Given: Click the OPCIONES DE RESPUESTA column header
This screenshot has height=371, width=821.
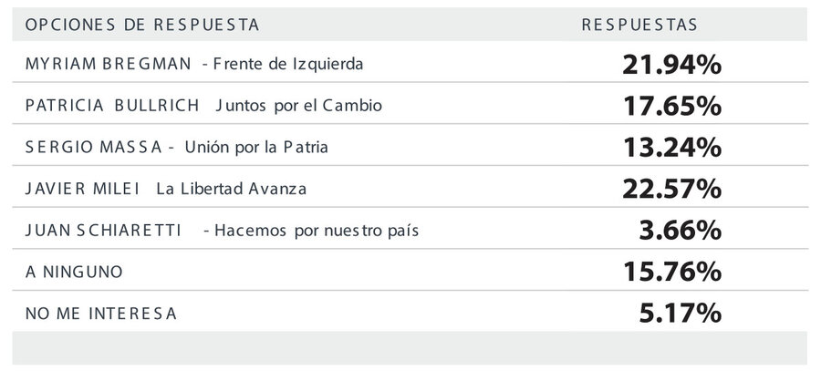Looking at the screenshot, I should point(142,25).
